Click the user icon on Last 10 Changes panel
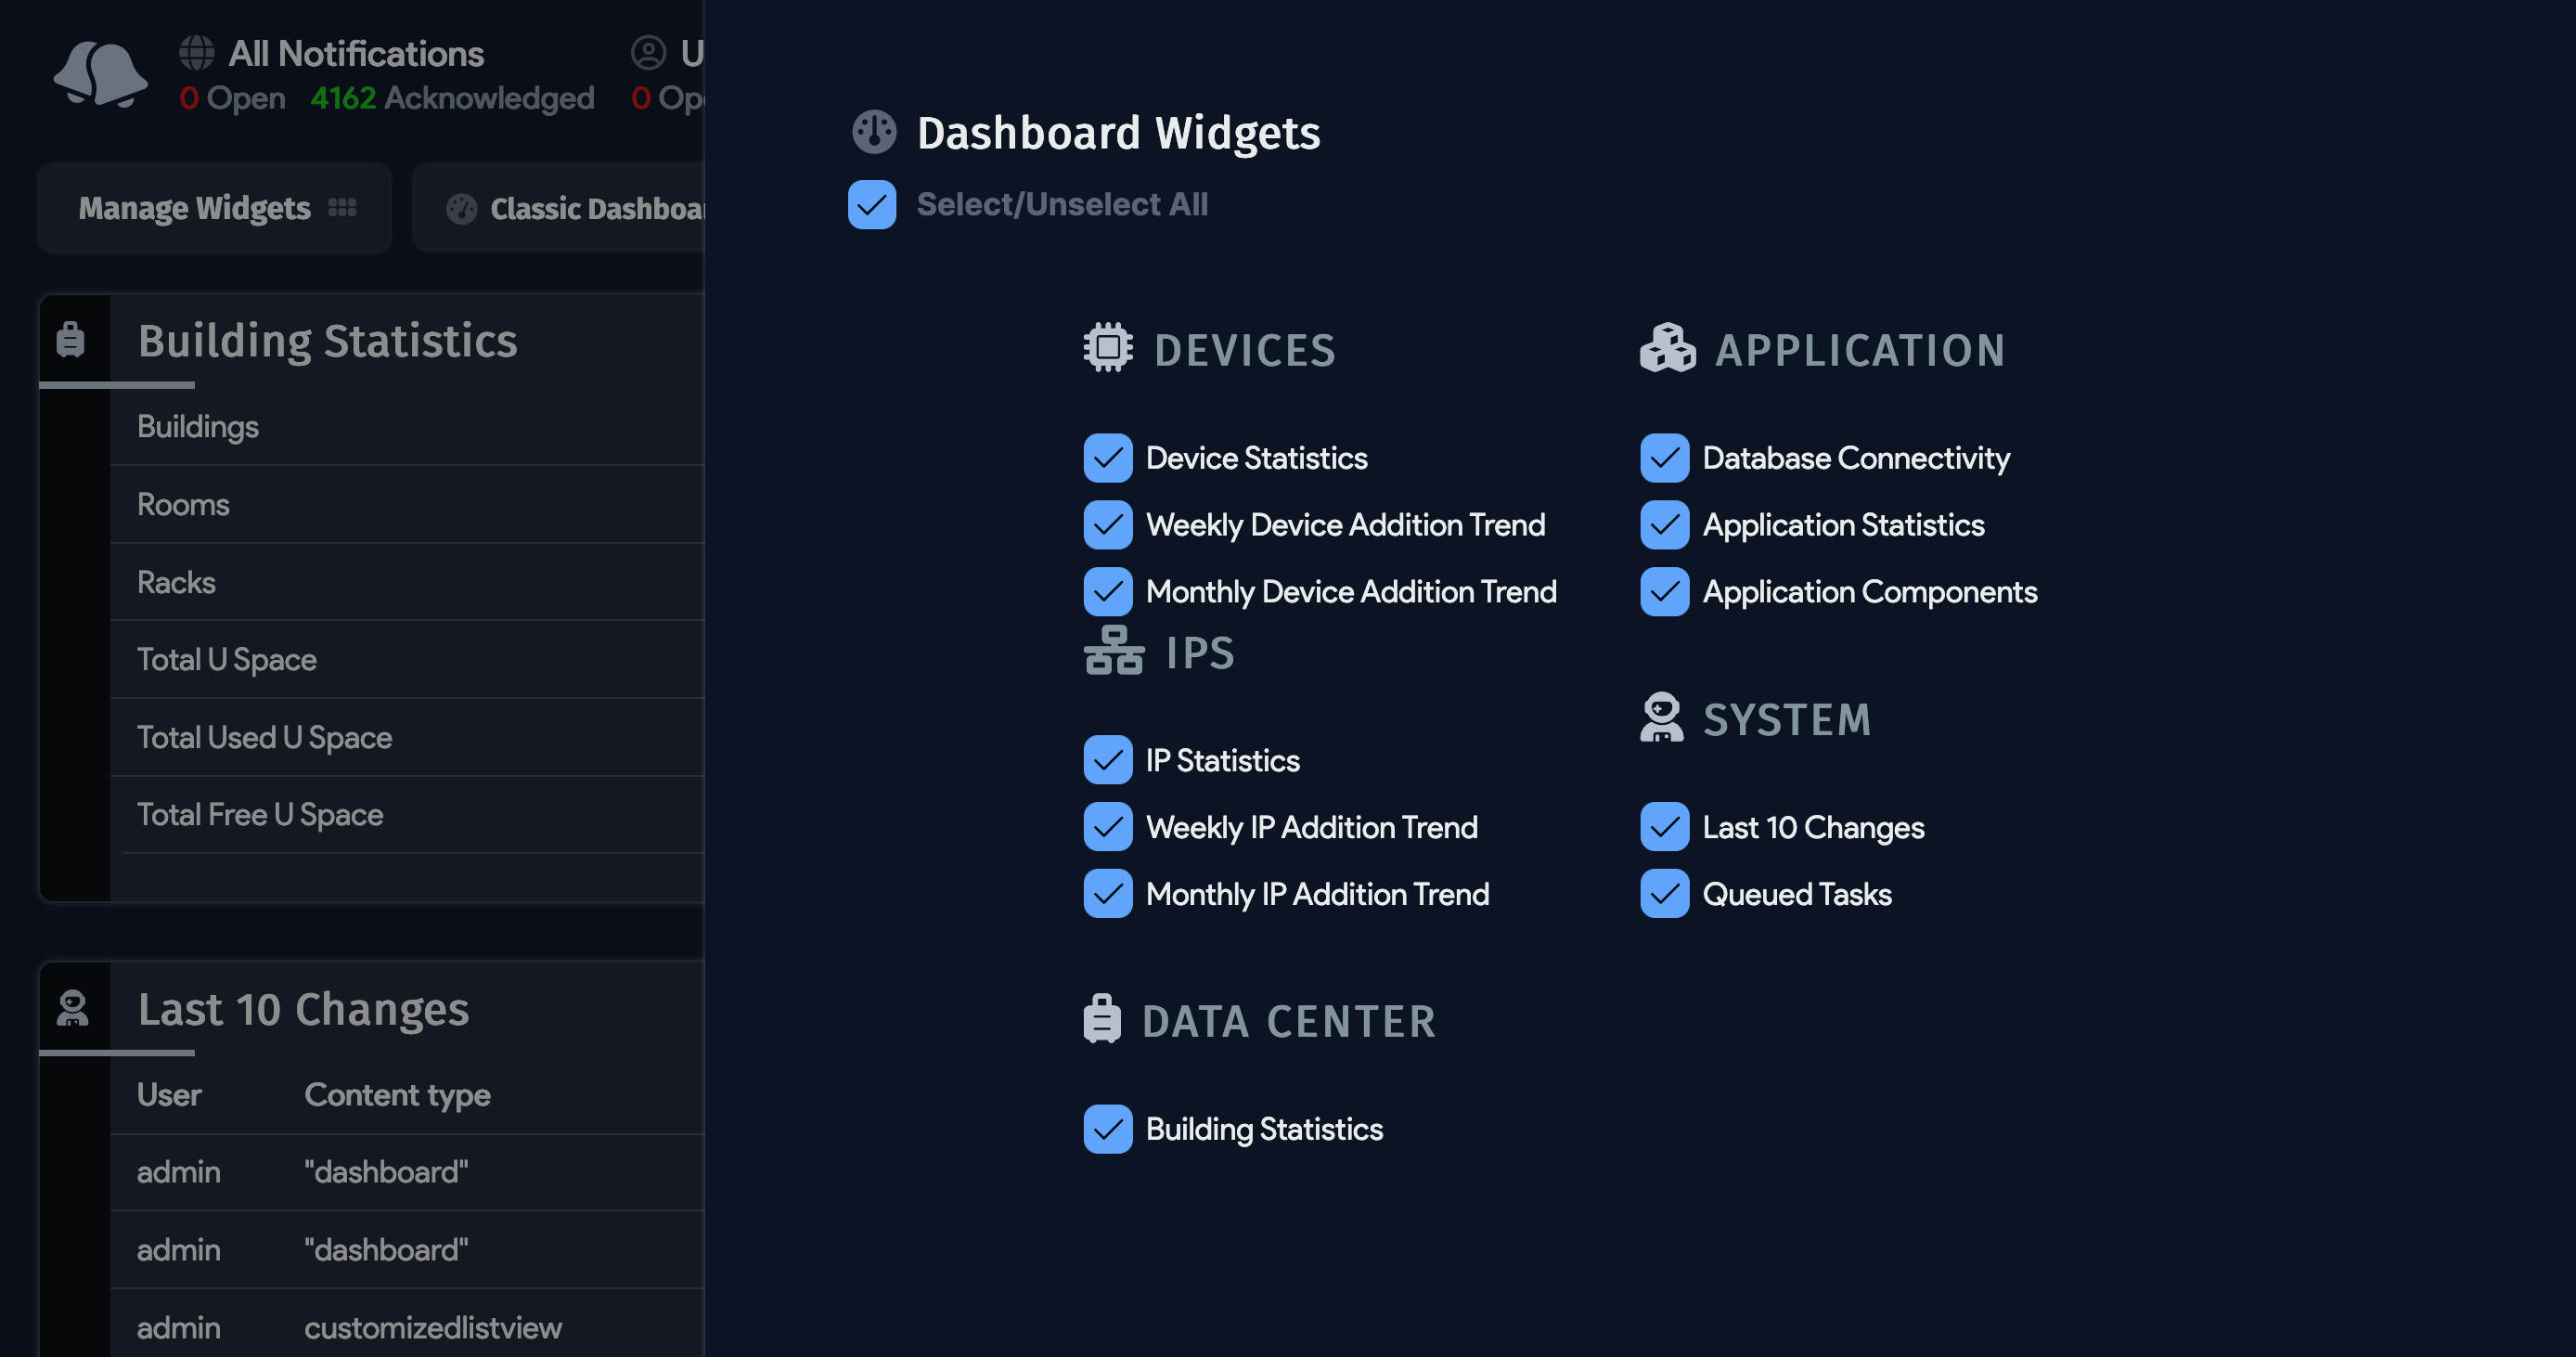 74,1007
